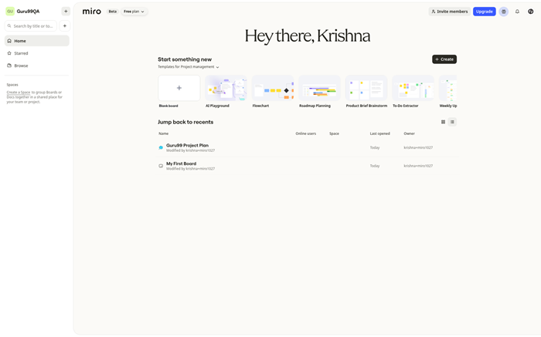This screenshot has height=337, width=541.
Task: Open the Roadmap Planning template
Action: point(319,88)
